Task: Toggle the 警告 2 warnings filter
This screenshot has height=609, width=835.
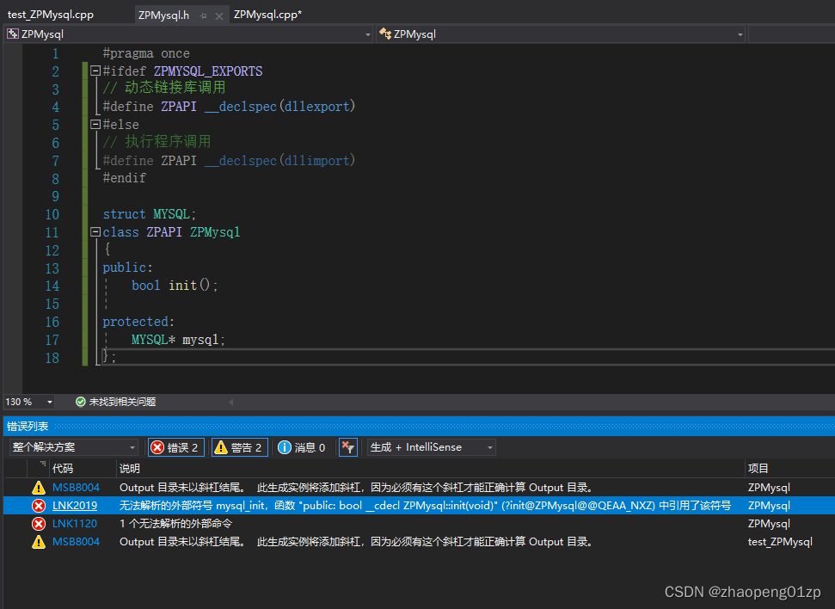Action: [x=239, y=447]
